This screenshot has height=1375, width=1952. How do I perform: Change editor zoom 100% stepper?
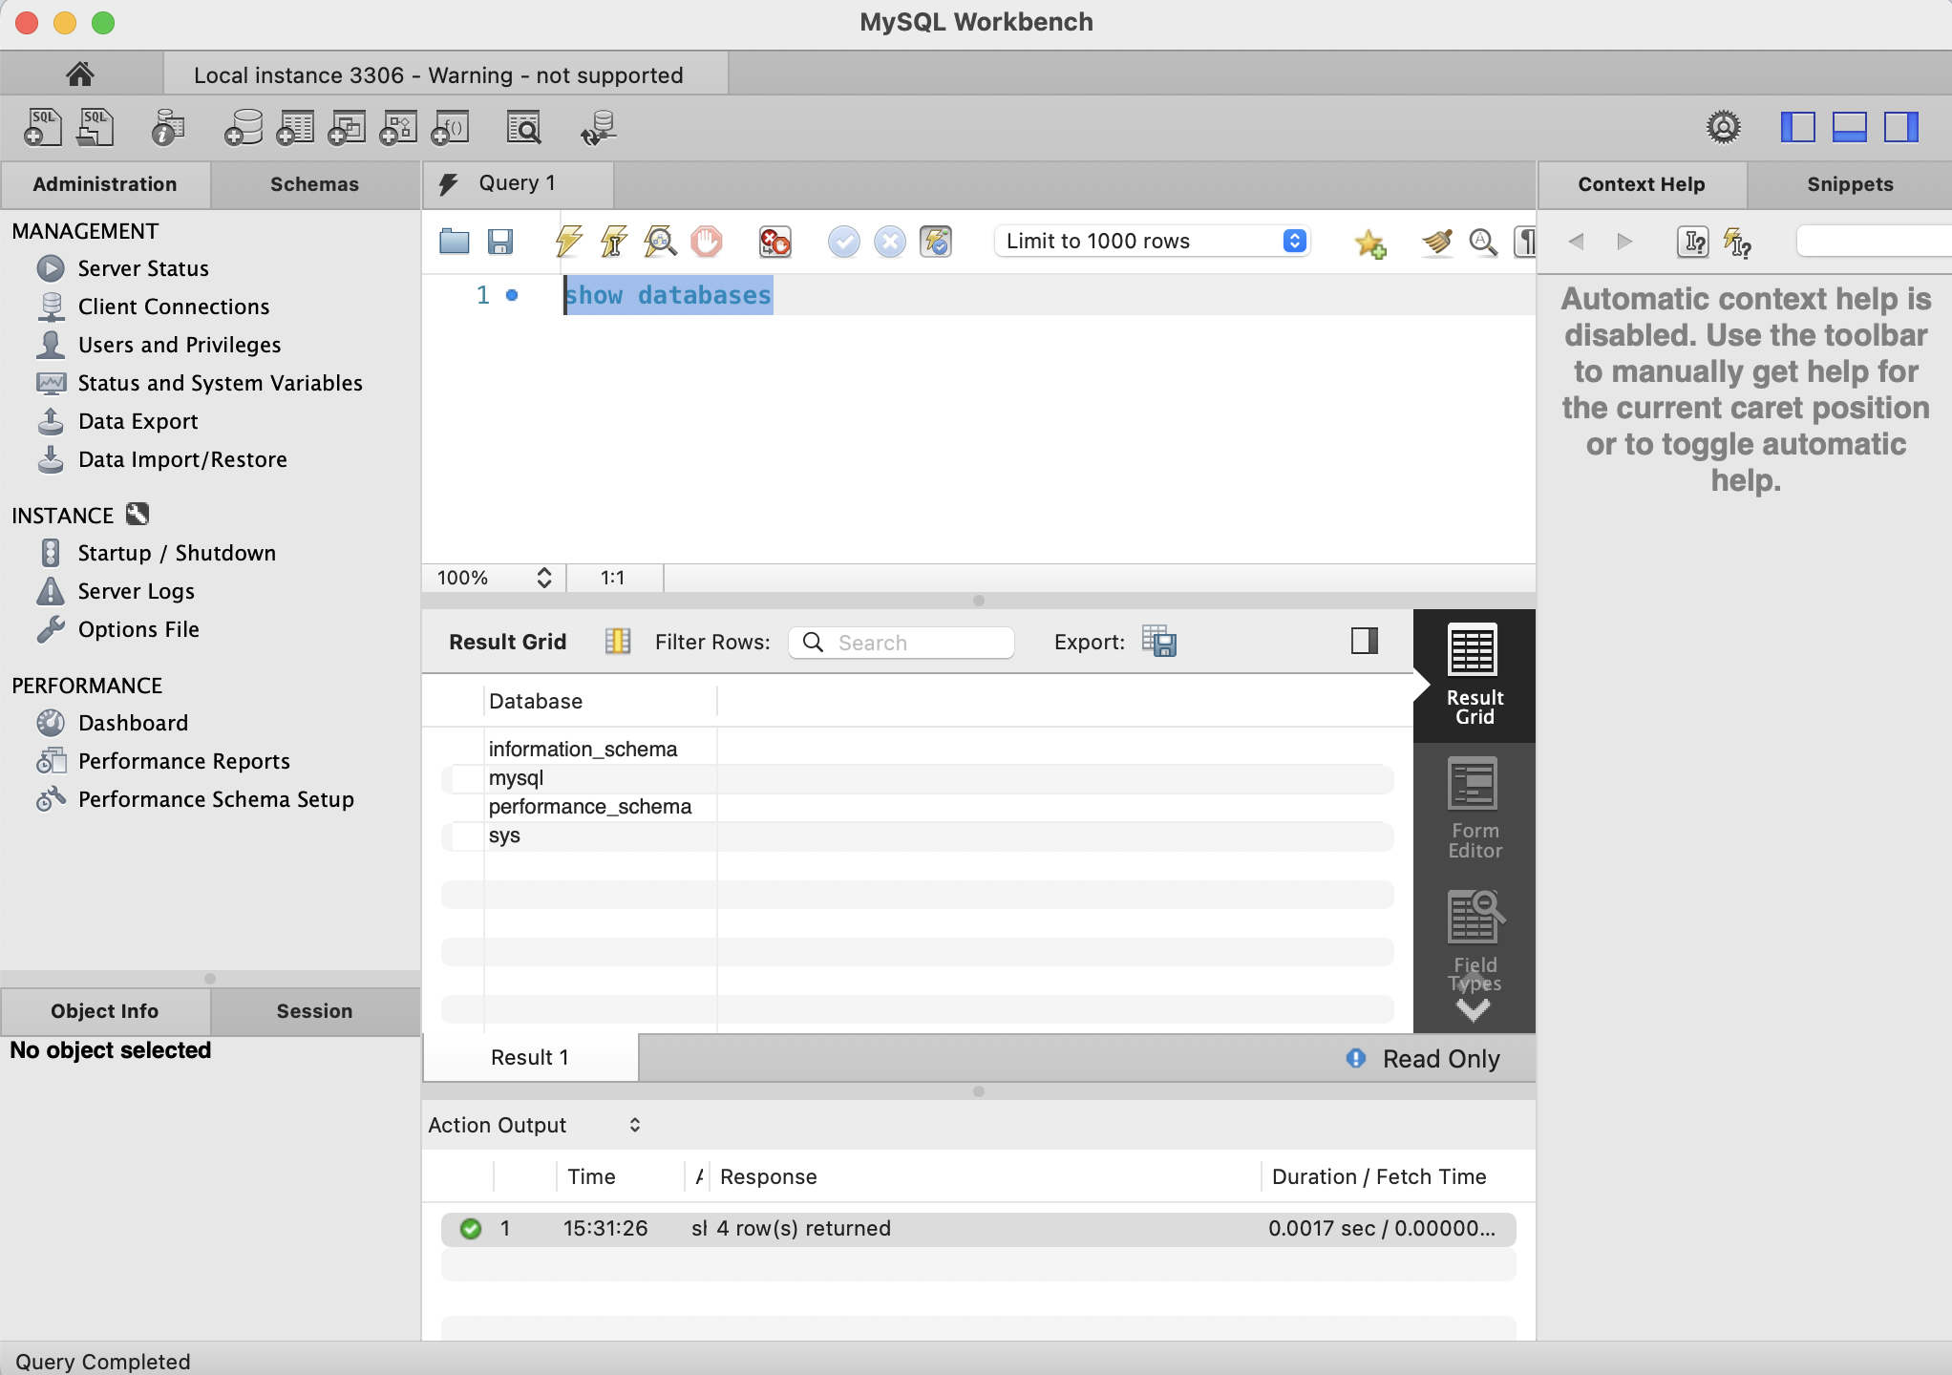click(x=543, y=578)
